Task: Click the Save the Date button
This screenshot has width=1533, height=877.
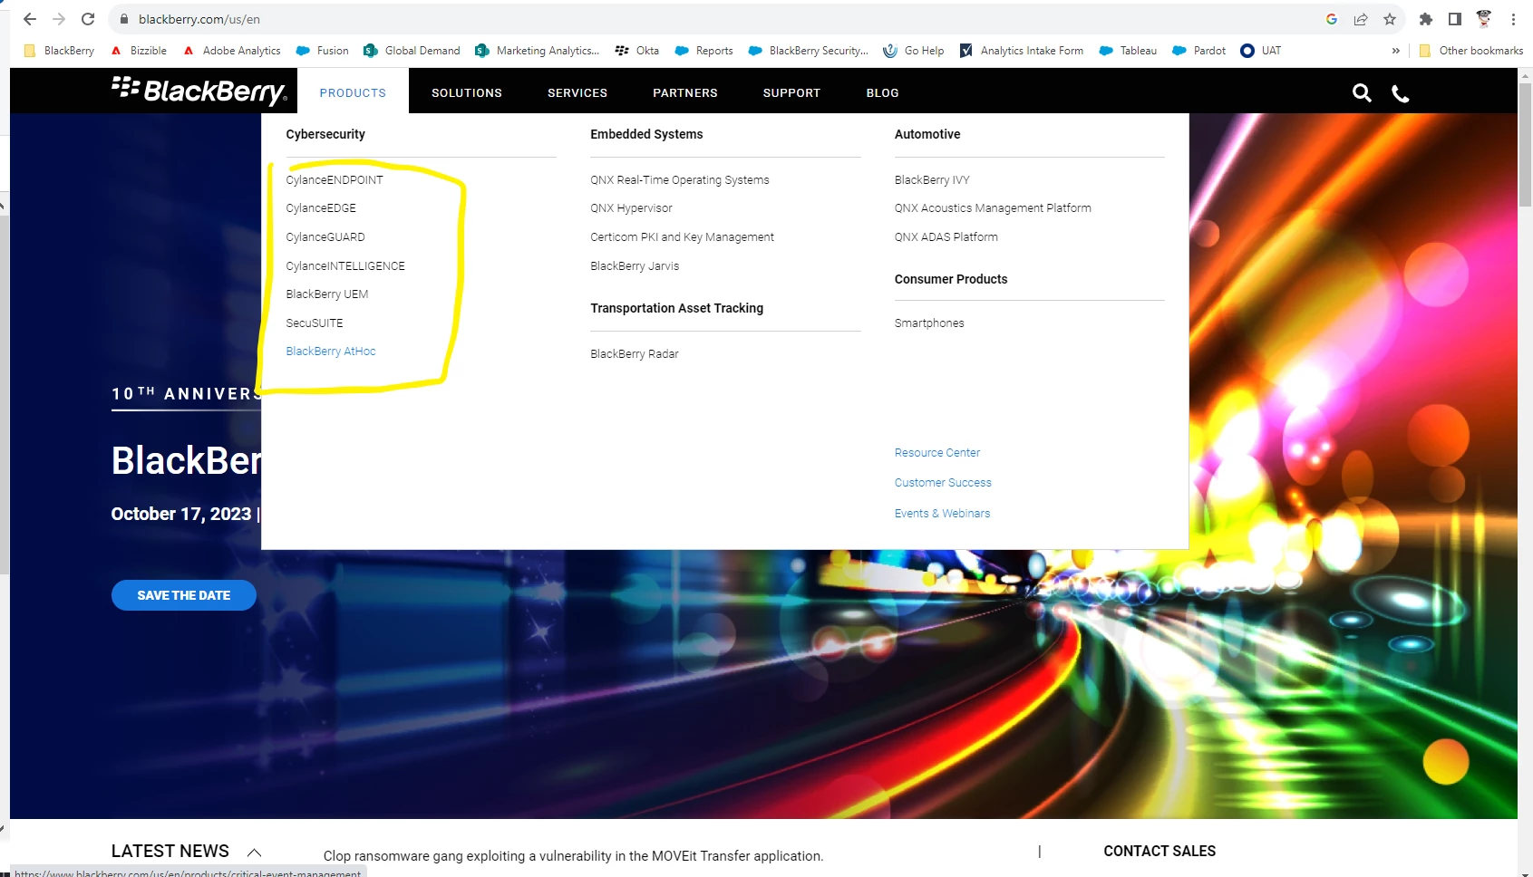Action: pos(184,595)
